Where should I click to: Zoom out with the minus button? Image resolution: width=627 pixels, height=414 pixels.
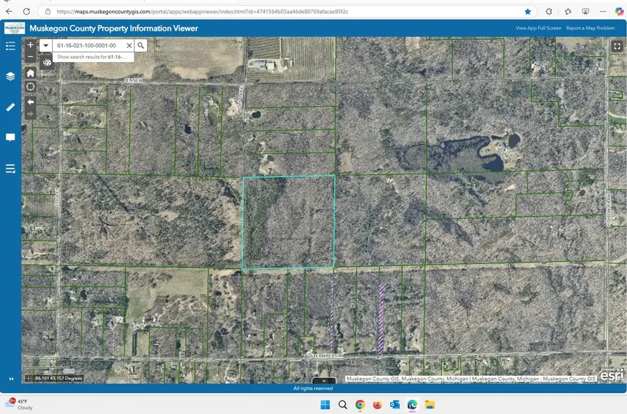[x=31, y=56]
